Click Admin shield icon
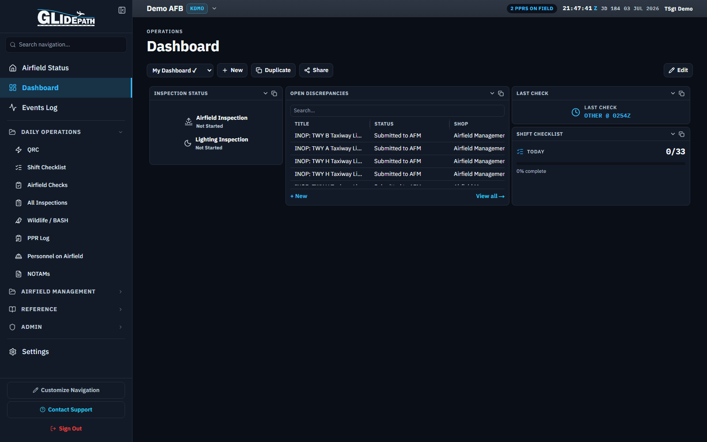This screenshot has height=442, width=707. 12,327
